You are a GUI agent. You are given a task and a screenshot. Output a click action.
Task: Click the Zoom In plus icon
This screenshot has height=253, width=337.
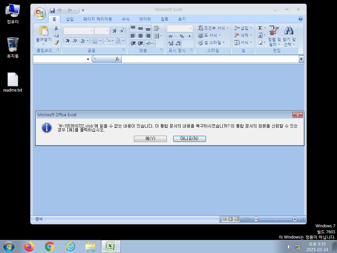[295, 219]
